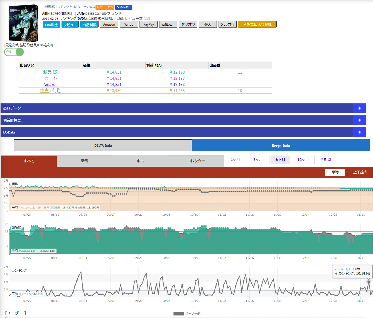
Task: Click 価格 chart title label
Action: 15,184
